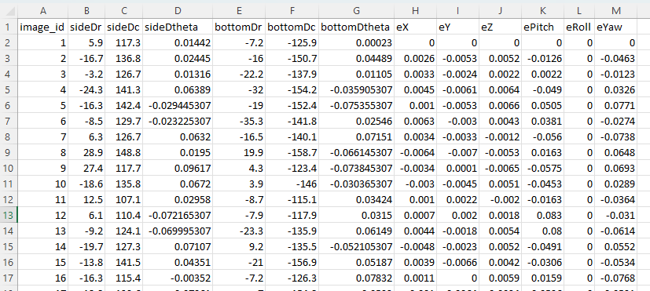Select cell with value 0.04351
This screenshot has width=650, height=291.
178,262
